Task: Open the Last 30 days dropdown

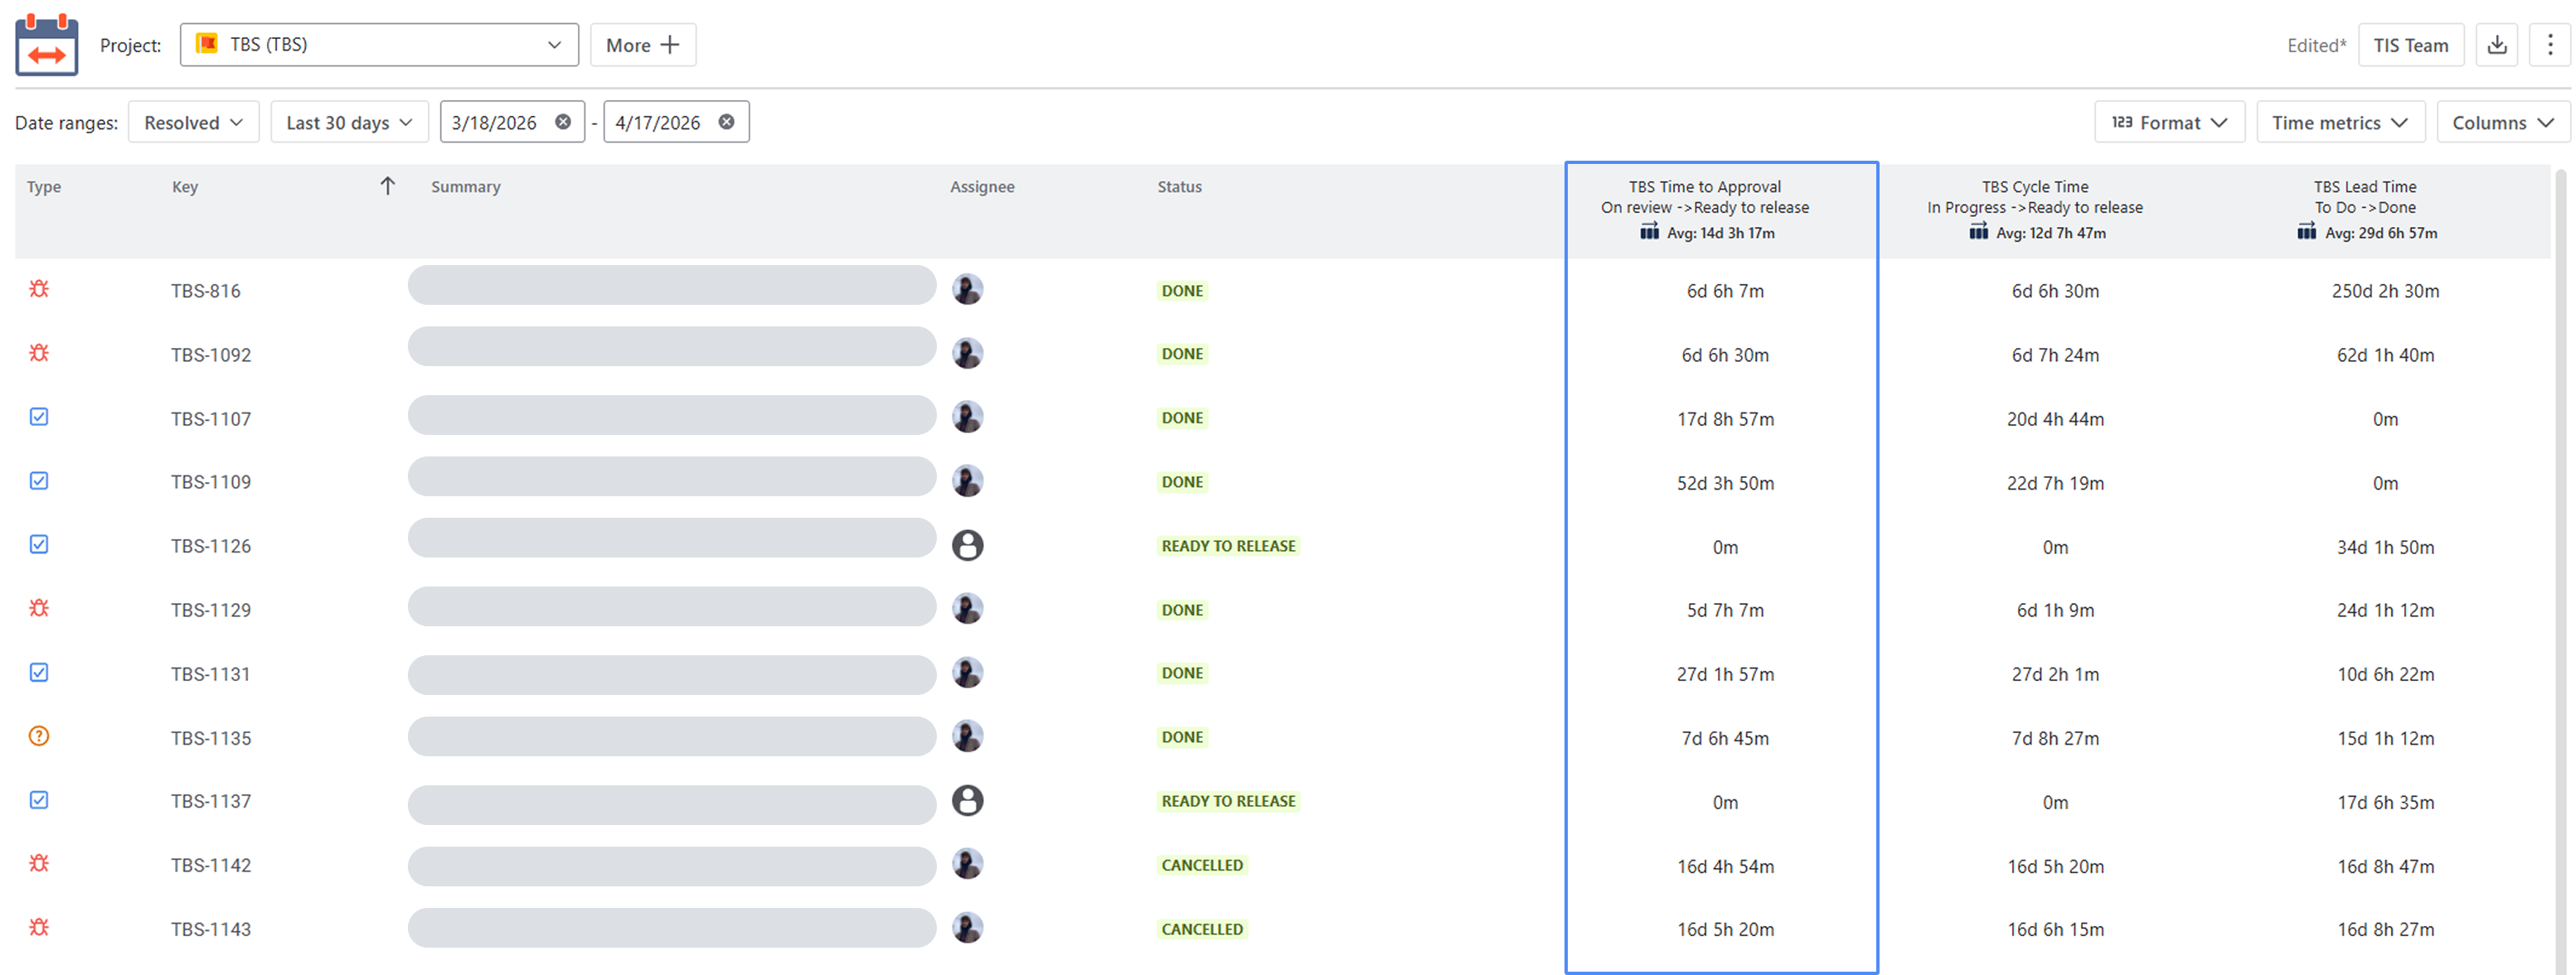Action: [x=349, y=122]
